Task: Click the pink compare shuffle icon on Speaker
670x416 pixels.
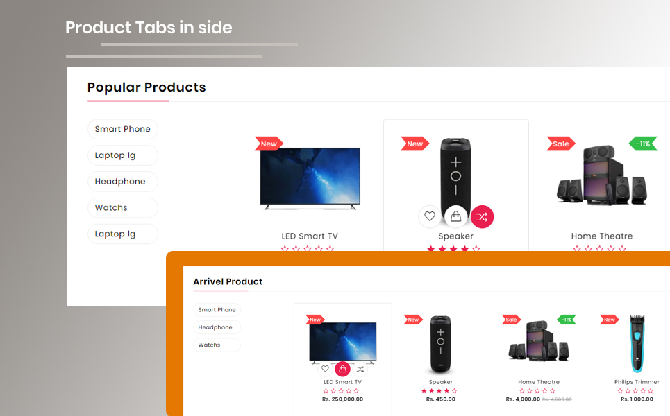Action: 482,217
